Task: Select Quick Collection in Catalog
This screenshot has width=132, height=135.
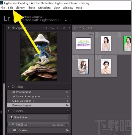Action: [x=38, y=101]
